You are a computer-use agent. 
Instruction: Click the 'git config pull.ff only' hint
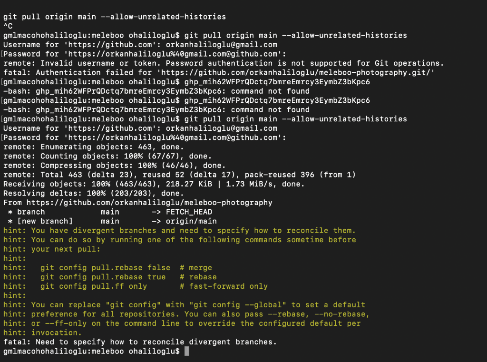[x=94, y=286]
